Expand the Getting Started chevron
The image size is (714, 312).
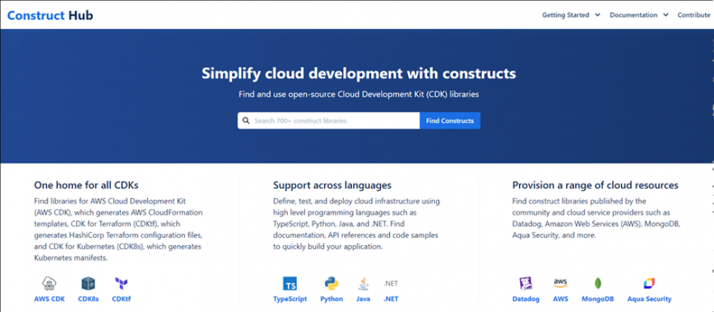tap(598, 15)
